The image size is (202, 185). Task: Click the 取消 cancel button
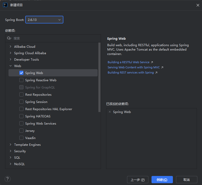(187, 180)
